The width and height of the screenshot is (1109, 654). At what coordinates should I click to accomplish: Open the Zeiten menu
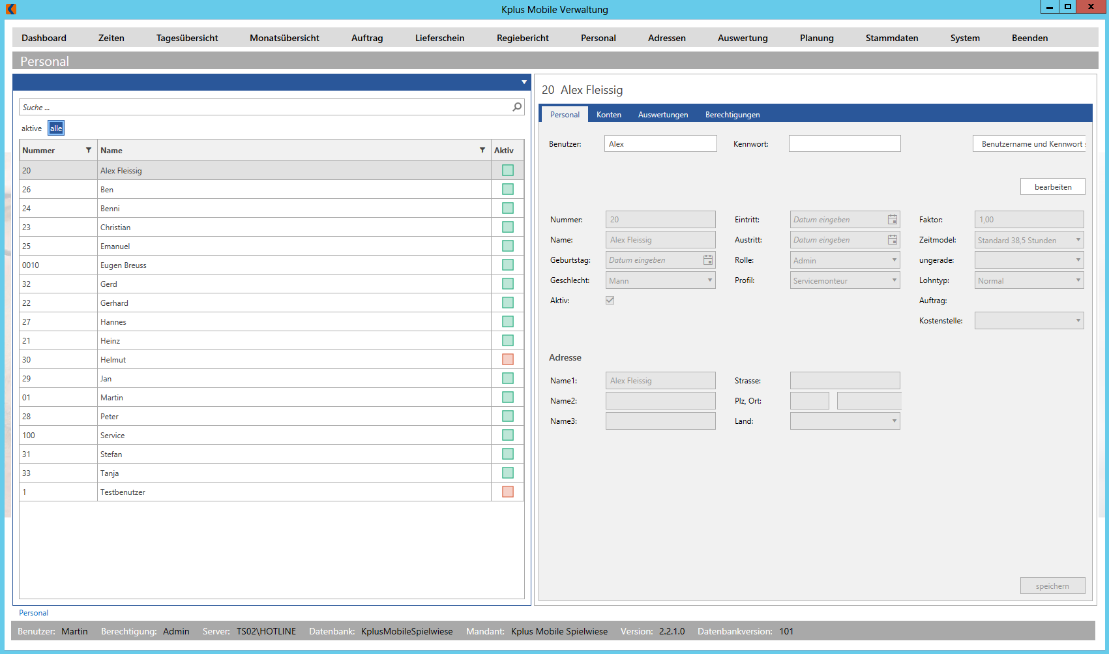(x=111, y=38)
